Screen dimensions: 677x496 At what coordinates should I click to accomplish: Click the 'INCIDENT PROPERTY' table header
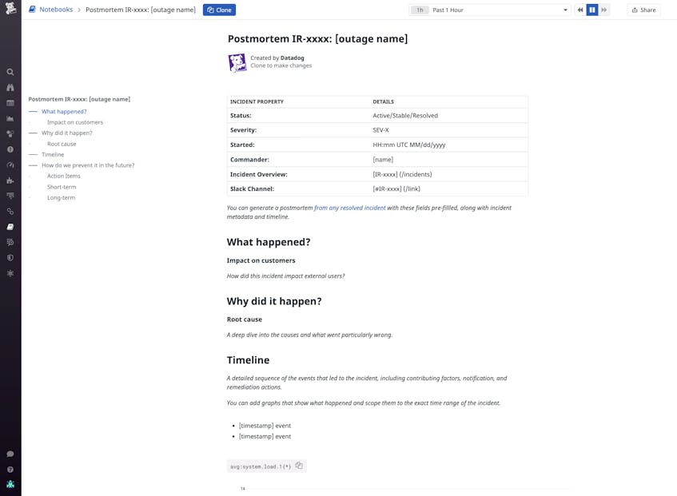pyautogui.click(x=257, y=101)
